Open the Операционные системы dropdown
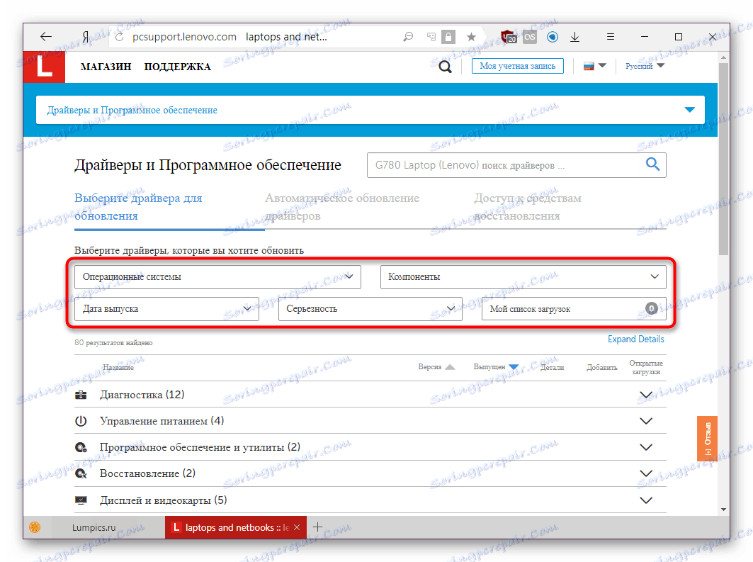This screenshot has height=562, width=753. [x=217, y=276]
